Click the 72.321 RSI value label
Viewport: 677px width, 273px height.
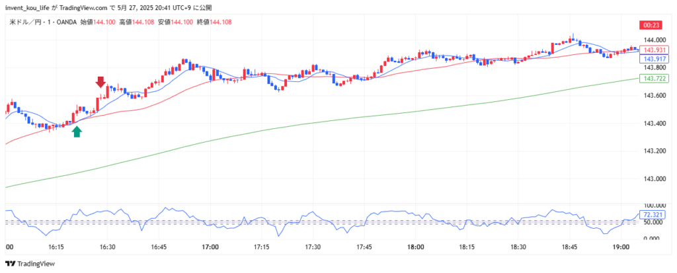(x=654, y=215)
